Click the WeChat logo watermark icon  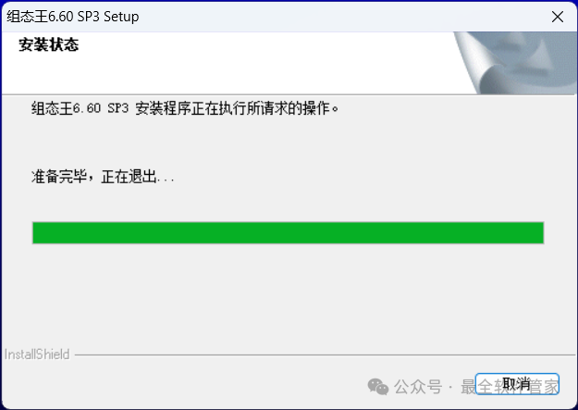(378, 386)
